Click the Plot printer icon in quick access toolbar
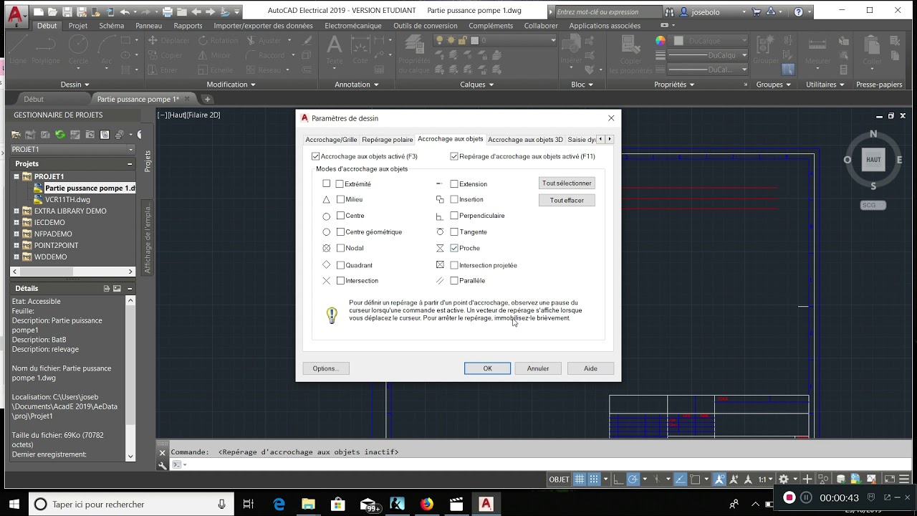Viewport: 917px width, 516px height. click(x=167, y=11)
